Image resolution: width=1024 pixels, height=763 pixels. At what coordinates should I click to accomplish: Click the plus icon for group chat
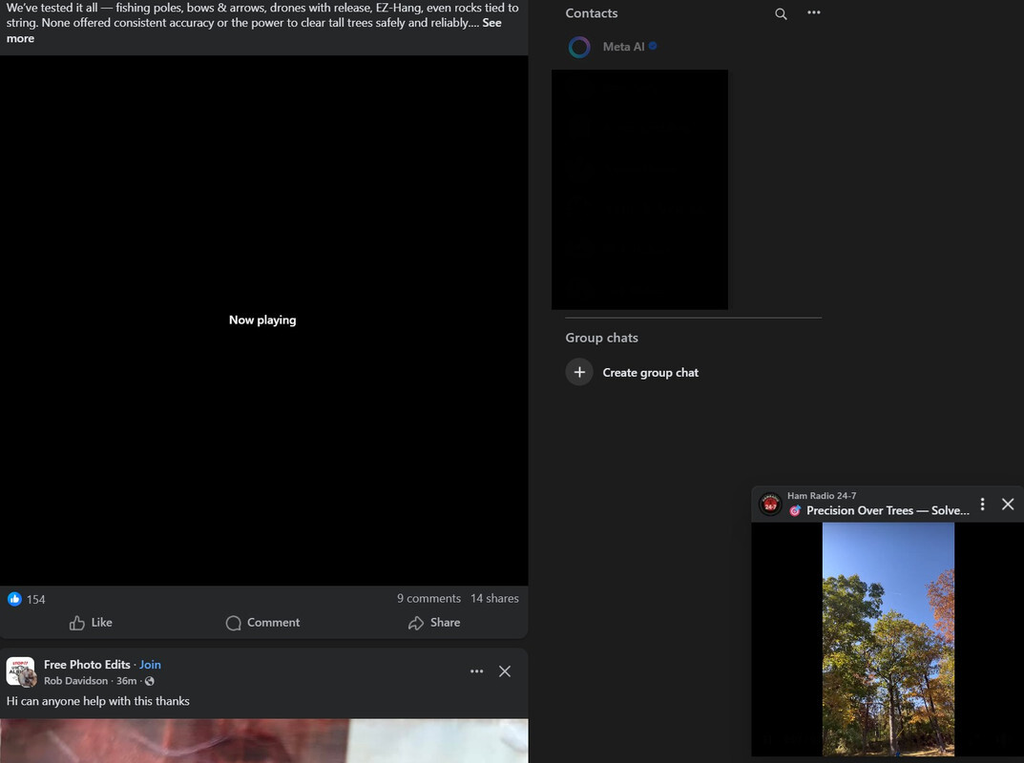[579, 372]
